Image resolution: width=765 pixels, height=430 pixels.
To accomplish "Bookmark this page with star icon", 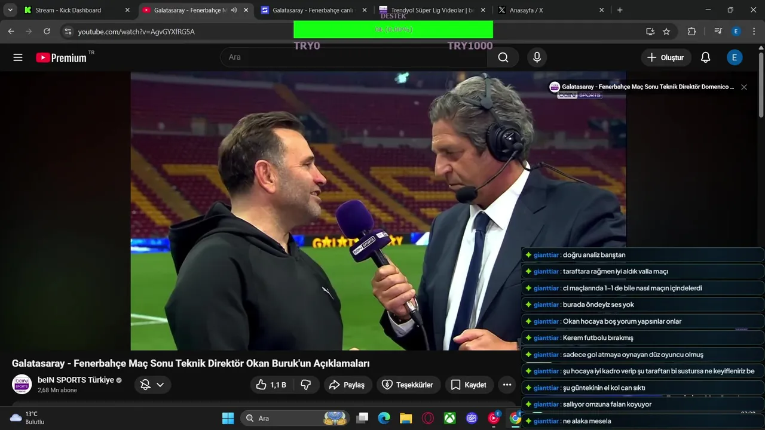I will tap(666, 32).
